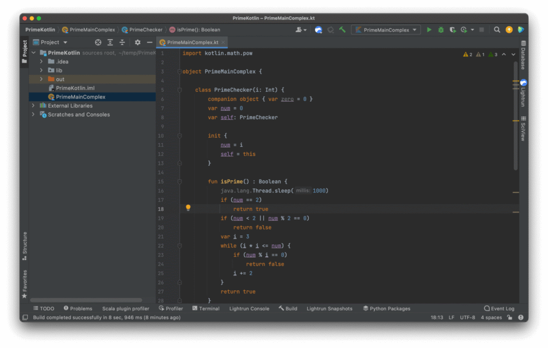Expand the External Libraries tree node
548x348 pixels.
coord(33,105)
